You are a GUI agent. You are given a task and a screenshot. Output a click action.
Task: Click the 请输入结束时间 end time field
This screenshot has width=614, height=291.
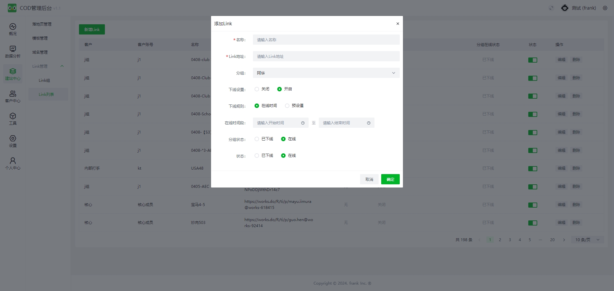tap(347, 123)
